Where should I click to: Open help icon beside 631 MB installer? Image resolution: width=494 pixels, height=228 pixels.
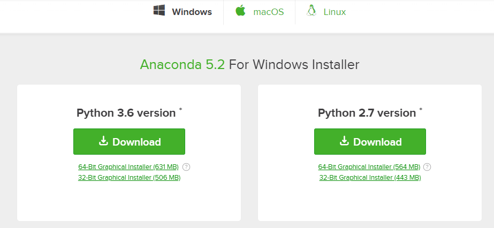[186, 167]
